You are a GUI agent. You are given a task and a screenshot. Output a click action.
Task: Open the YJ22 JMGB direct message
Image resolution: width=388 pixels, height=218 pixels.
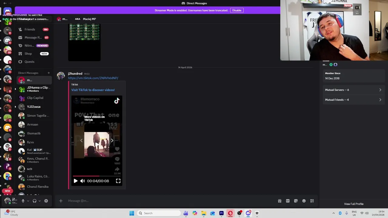(34, 107)
